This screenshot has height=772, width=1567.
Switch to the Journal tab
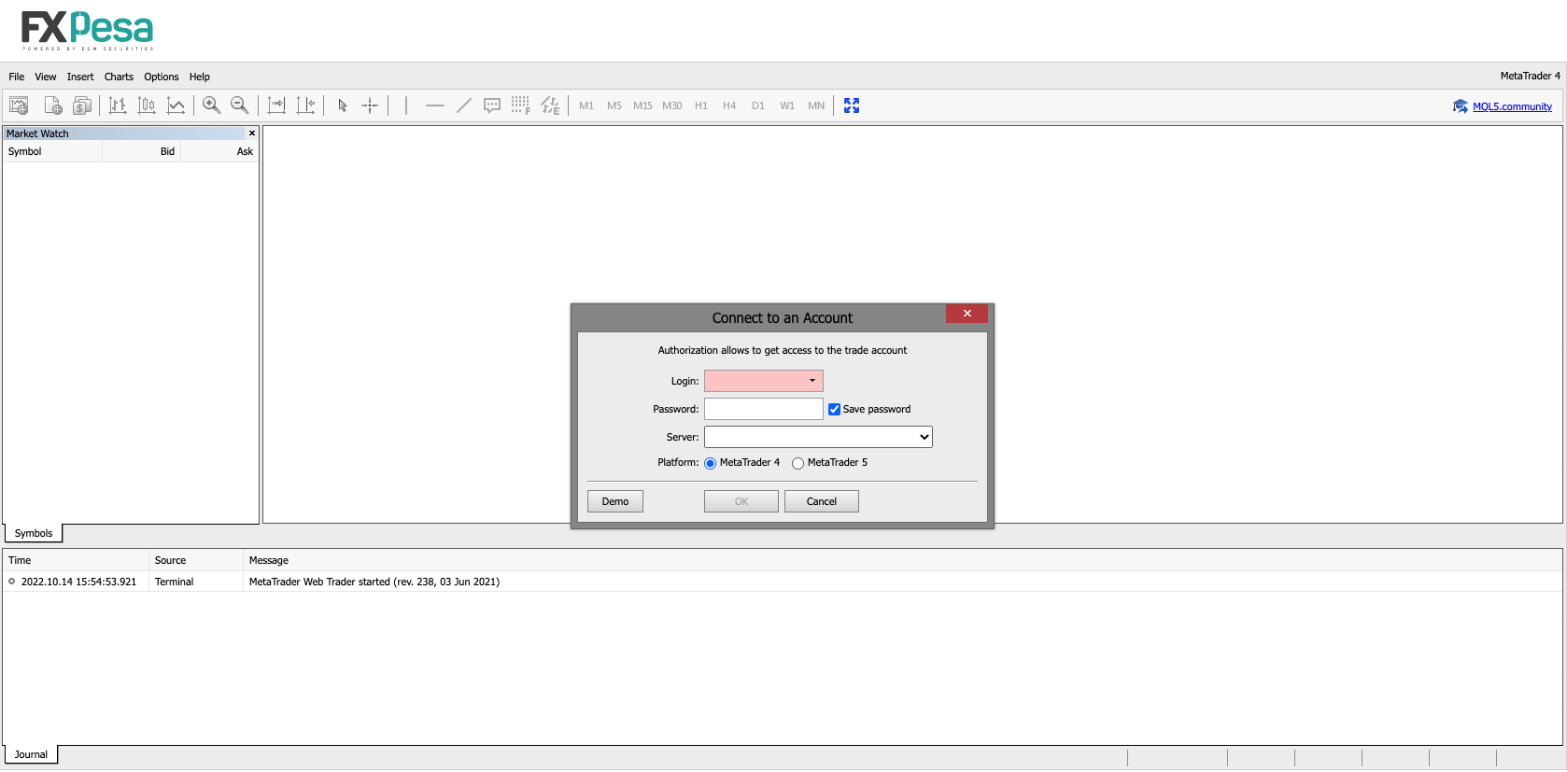tap(31, 754)
